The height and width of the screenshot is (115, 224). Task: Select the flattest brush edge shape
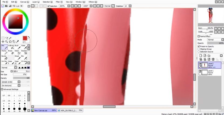[x=28, y=68]
